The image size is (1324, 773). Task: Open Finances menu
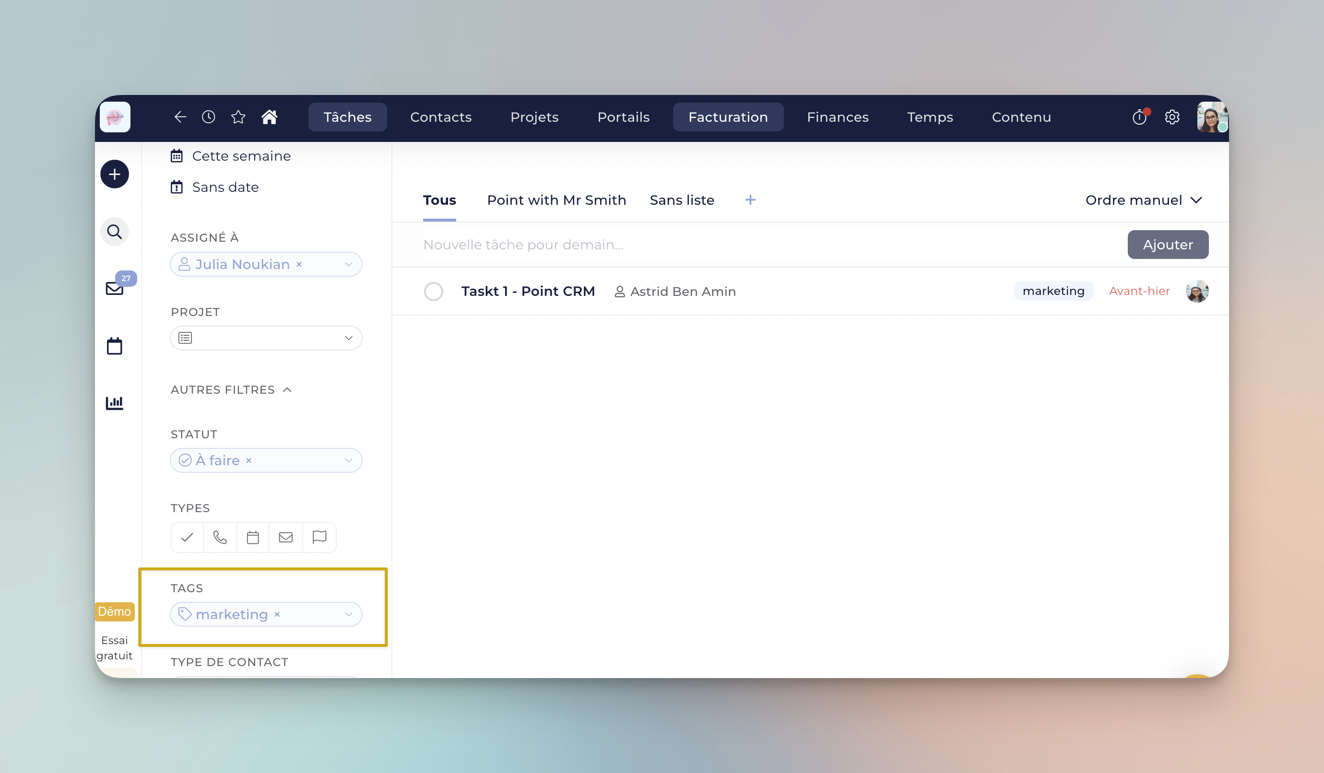[x=838, y=117]
